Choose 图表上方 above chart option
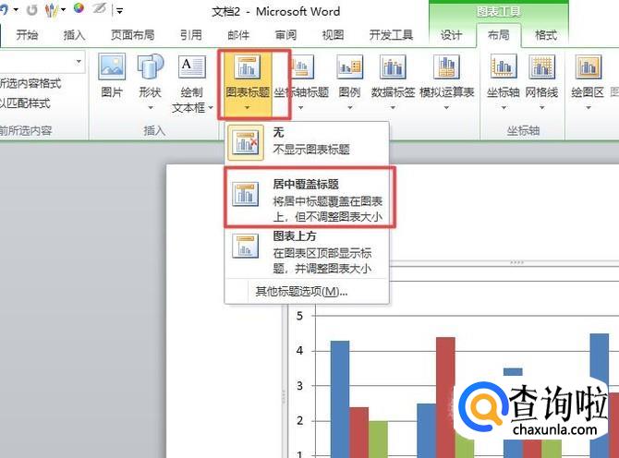Image resolution: width=619 pixels, height=458 pixels. tap(307, 252)
